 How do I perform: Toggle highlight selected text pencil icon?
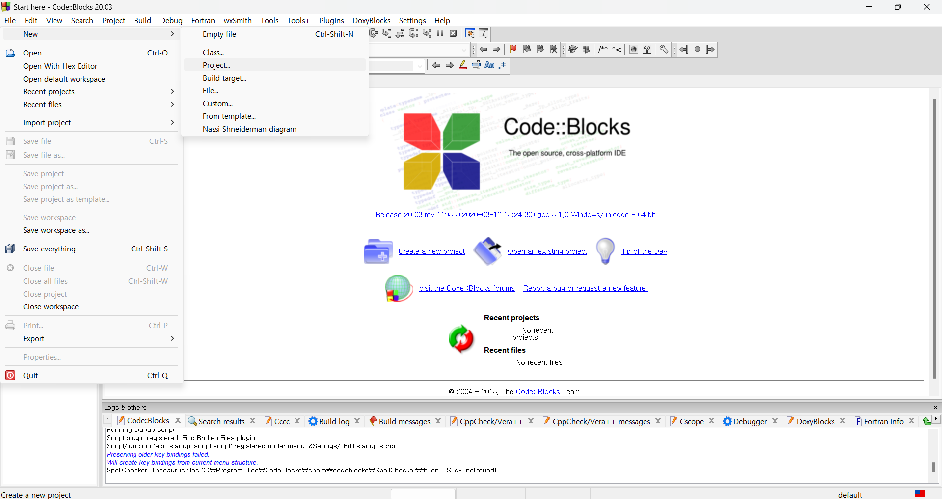coord(463,65)
